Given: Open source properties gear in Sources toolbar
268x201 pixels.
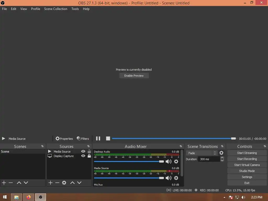Looking at the screenshot, I should coord(64,183).
